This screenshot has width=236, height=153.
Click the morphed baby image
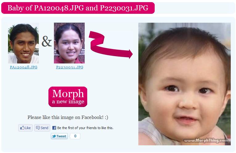[185, 84]
